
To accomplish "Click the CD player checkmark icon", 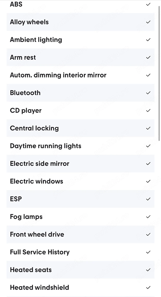I will [148, 111].
